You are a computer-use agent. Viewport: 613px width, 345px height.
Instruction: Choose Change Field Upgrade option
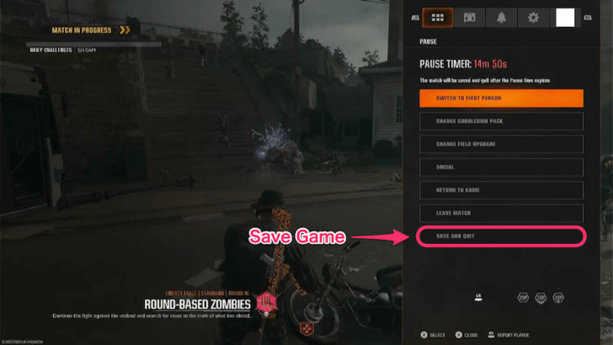pos(501,144)
